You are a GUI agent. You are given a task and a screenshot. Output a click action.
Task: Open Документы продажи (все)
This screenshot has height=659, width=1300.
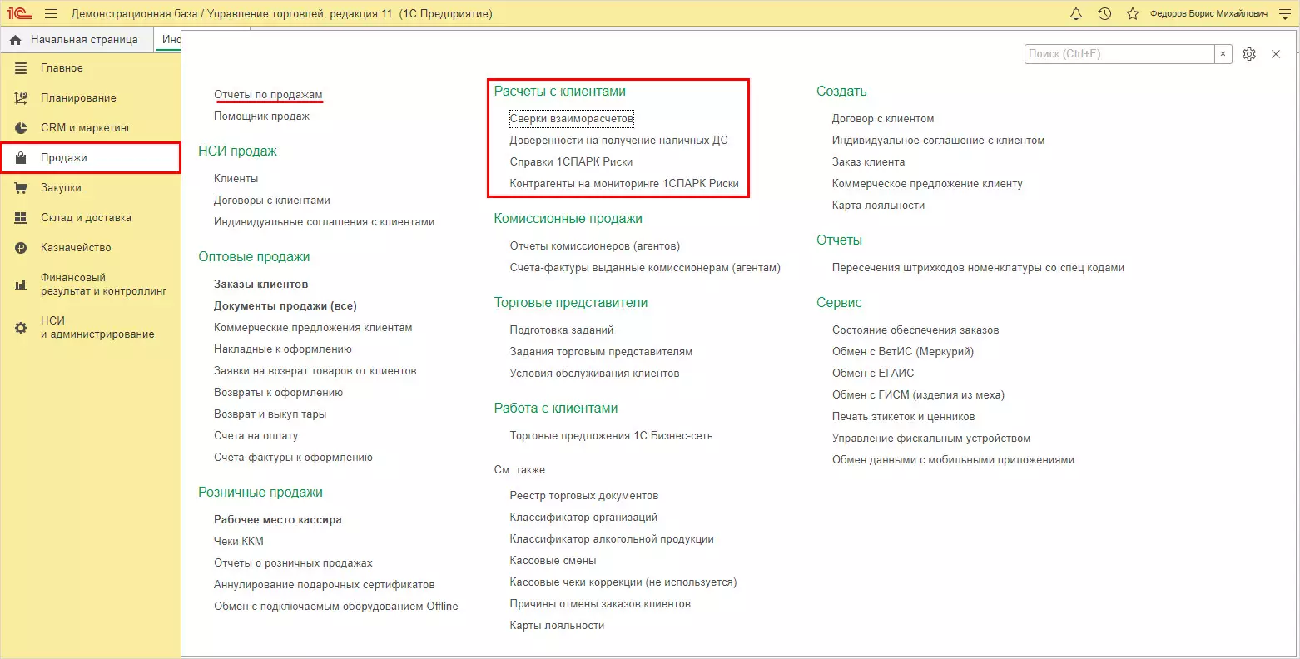pos(285,306)
